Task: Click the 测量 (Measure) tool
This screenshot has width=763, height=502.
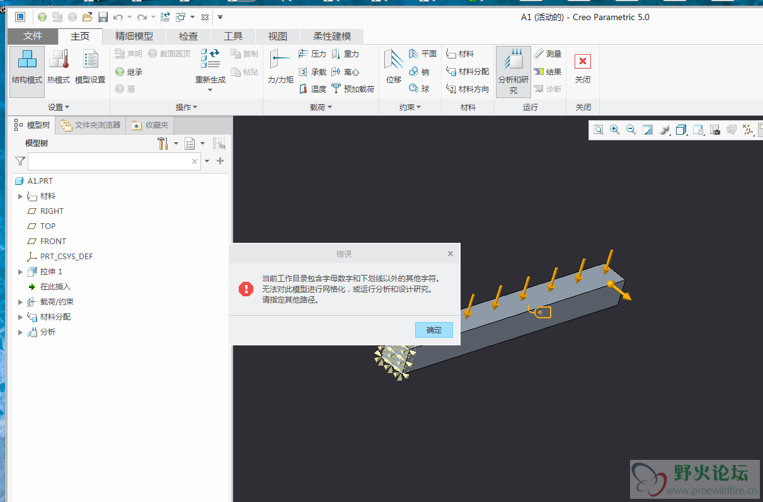Action: [x=547, y=54]
